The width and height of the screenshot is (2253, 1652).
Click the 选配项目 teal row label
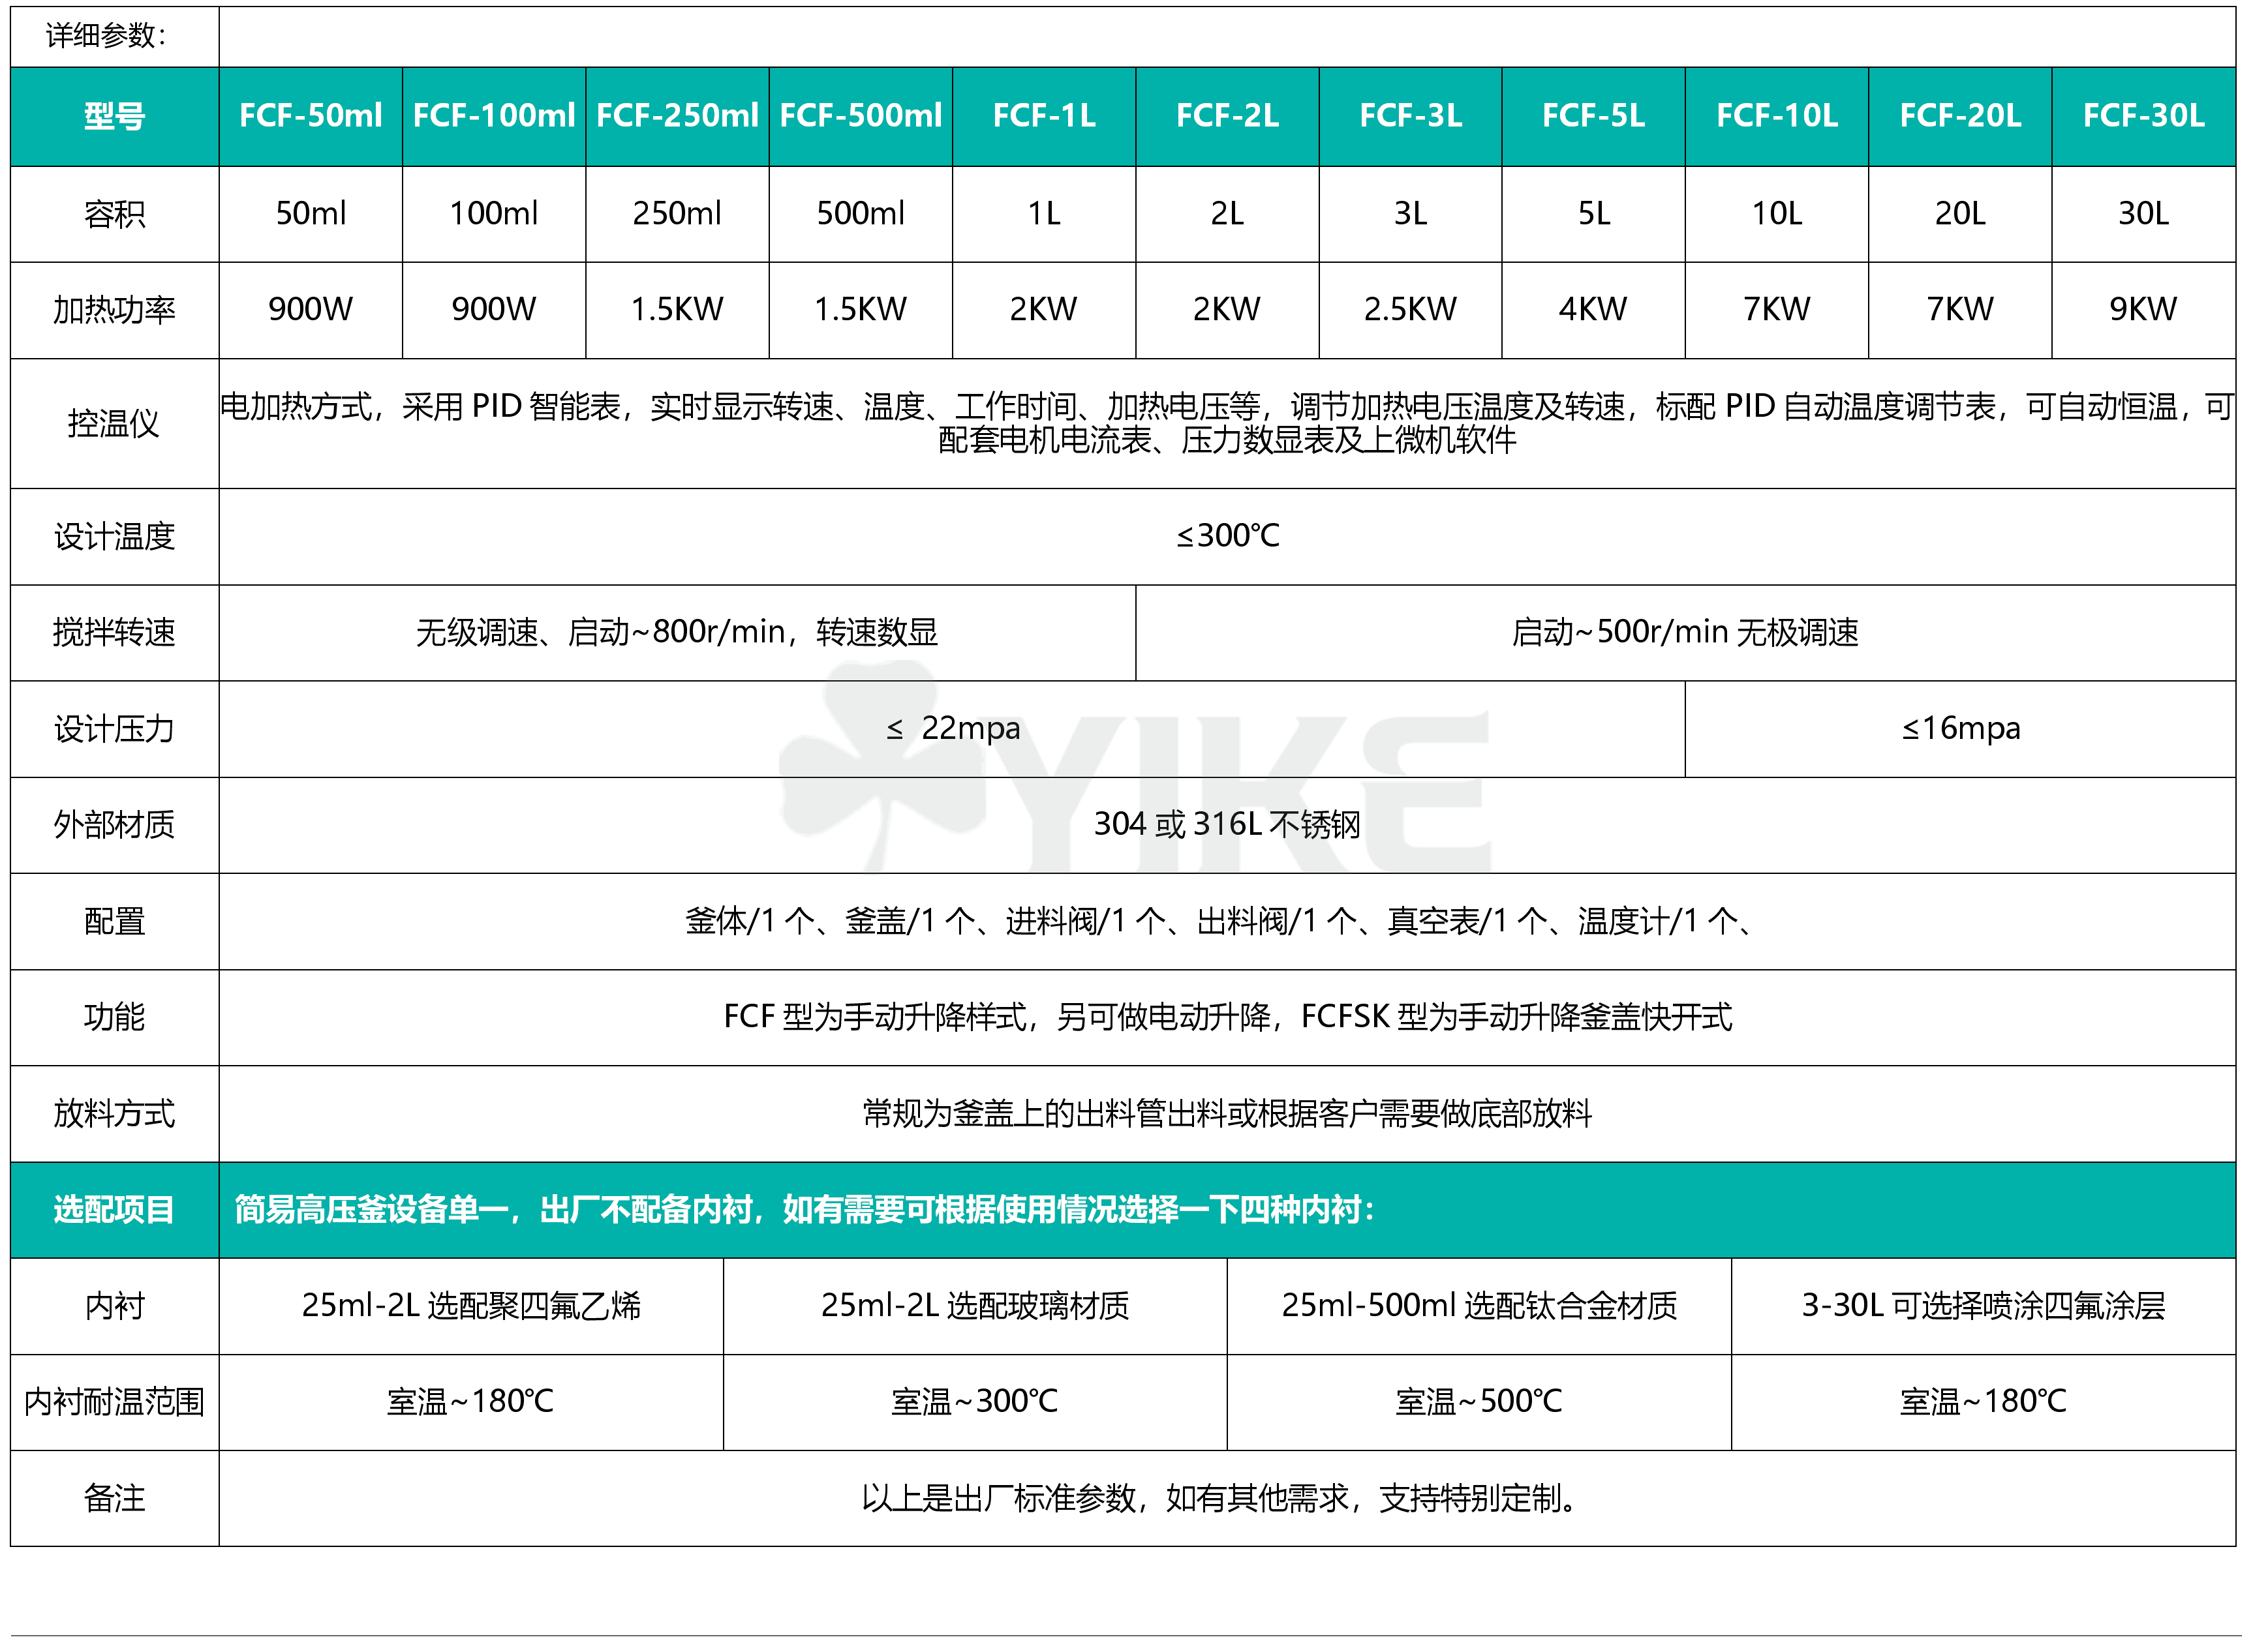tap(114, 1210)
